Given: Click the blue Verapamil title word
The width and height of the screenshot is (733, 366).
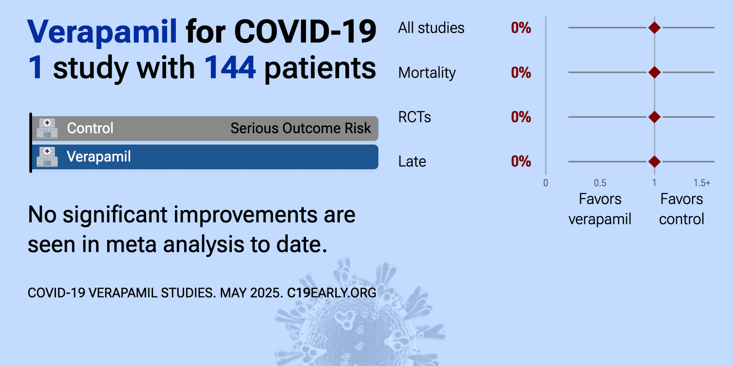Looking at the screenshot, I should tap(102, 32).
